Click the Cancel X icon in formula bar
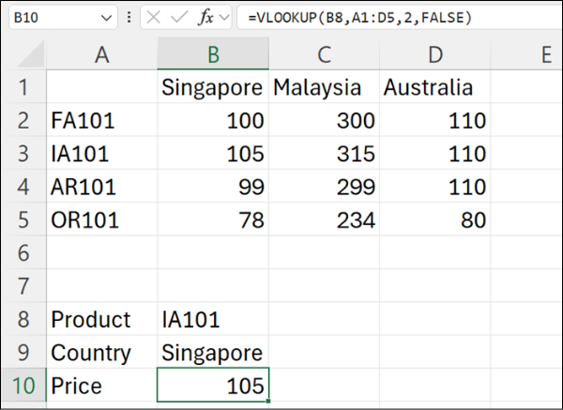Image resolution: width=563 pixels, height=410 pixels. coord(155,18)
